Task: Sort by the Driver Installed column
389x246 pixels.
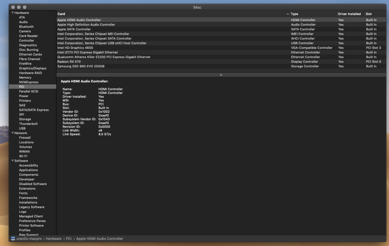Action: pos(349,14)
